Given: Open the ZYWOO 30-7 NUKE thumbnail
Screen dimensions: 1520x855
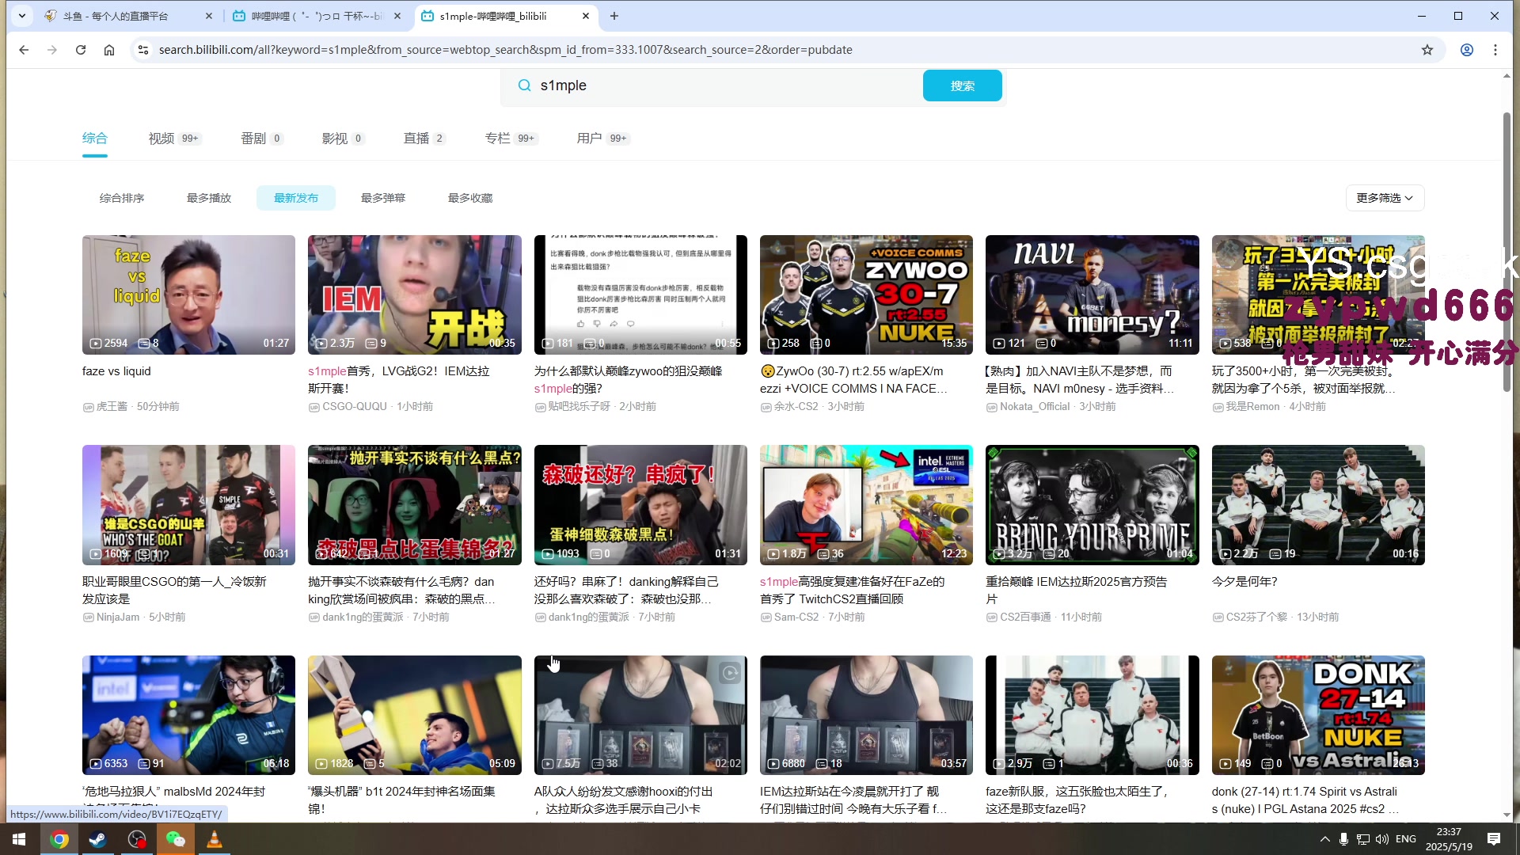Looking at the screenshot, I should [866, 294].
